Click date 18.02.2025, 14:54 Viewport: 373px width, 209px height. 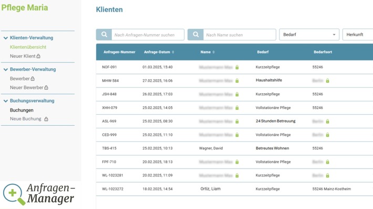tap(158, 189)
